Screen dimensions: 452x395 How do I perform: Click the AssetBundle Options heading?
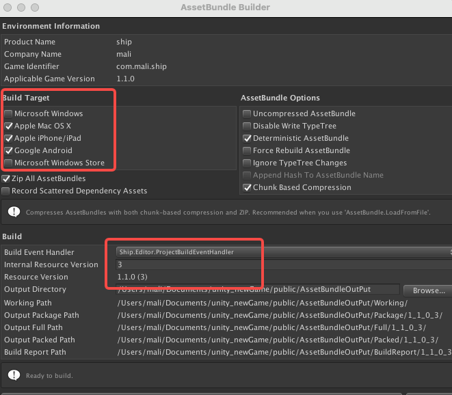click(280, 98)
